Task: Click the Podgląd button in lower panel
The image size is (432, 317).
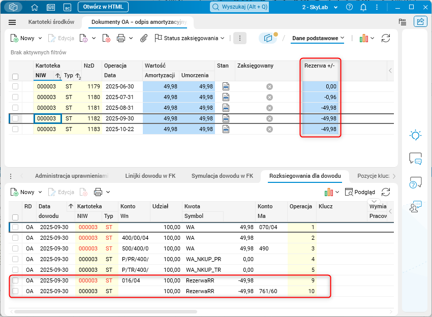Action: [360, 192]
